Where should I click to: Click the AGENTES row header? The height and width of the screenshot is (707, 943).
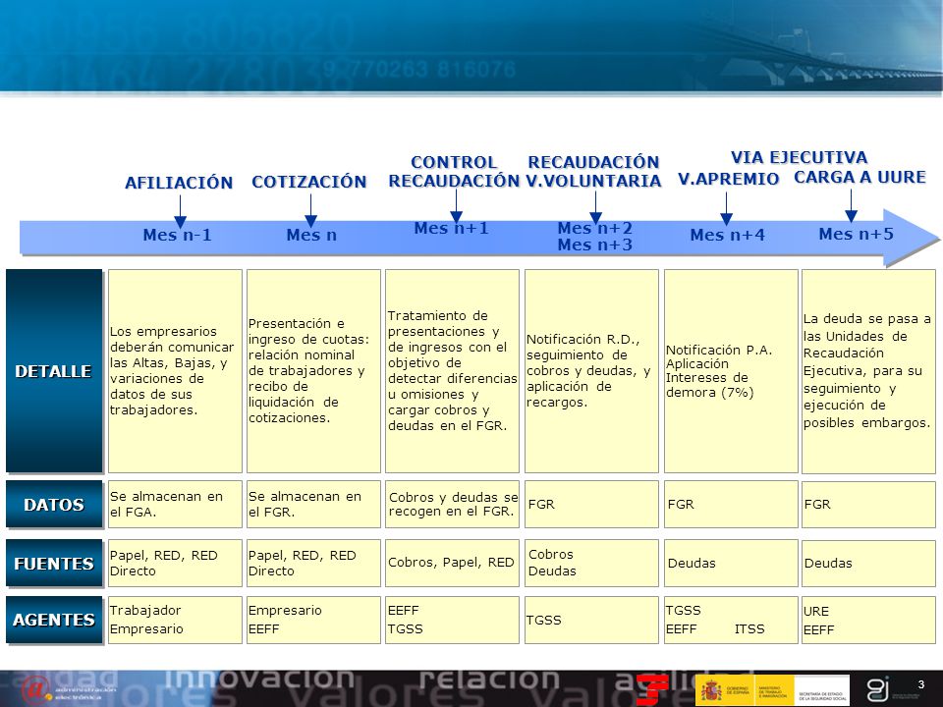coord(54,620)
